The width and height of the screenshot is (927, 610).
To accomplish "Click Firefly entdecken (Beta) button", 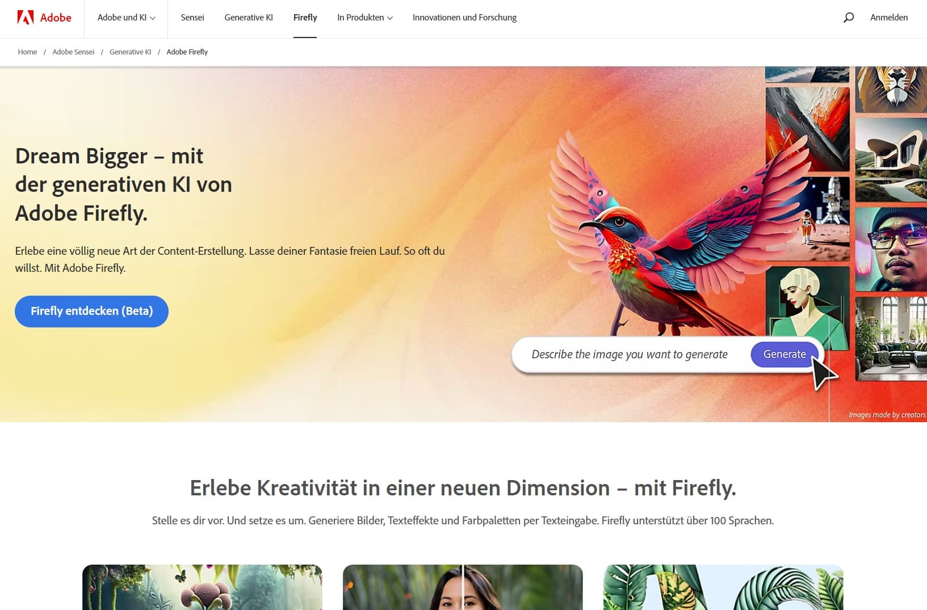I will (91, 311).
